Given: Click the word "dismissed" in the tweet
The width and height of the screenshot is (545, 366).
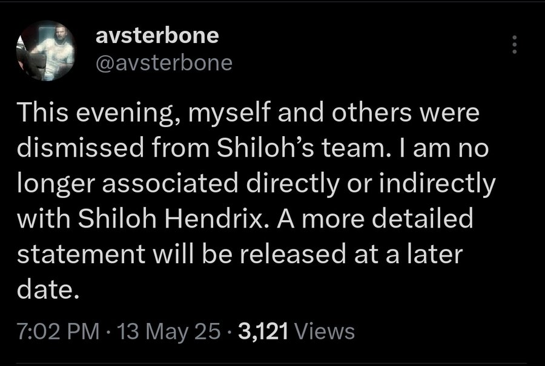Looking at the screenshot, I should pyautogui.click(x=81, y=148).
